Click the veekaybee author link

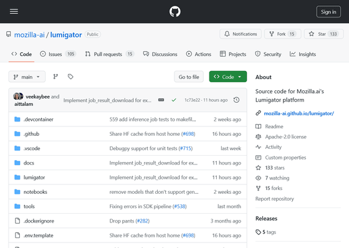pyautogui.click(x=37, y=97)
